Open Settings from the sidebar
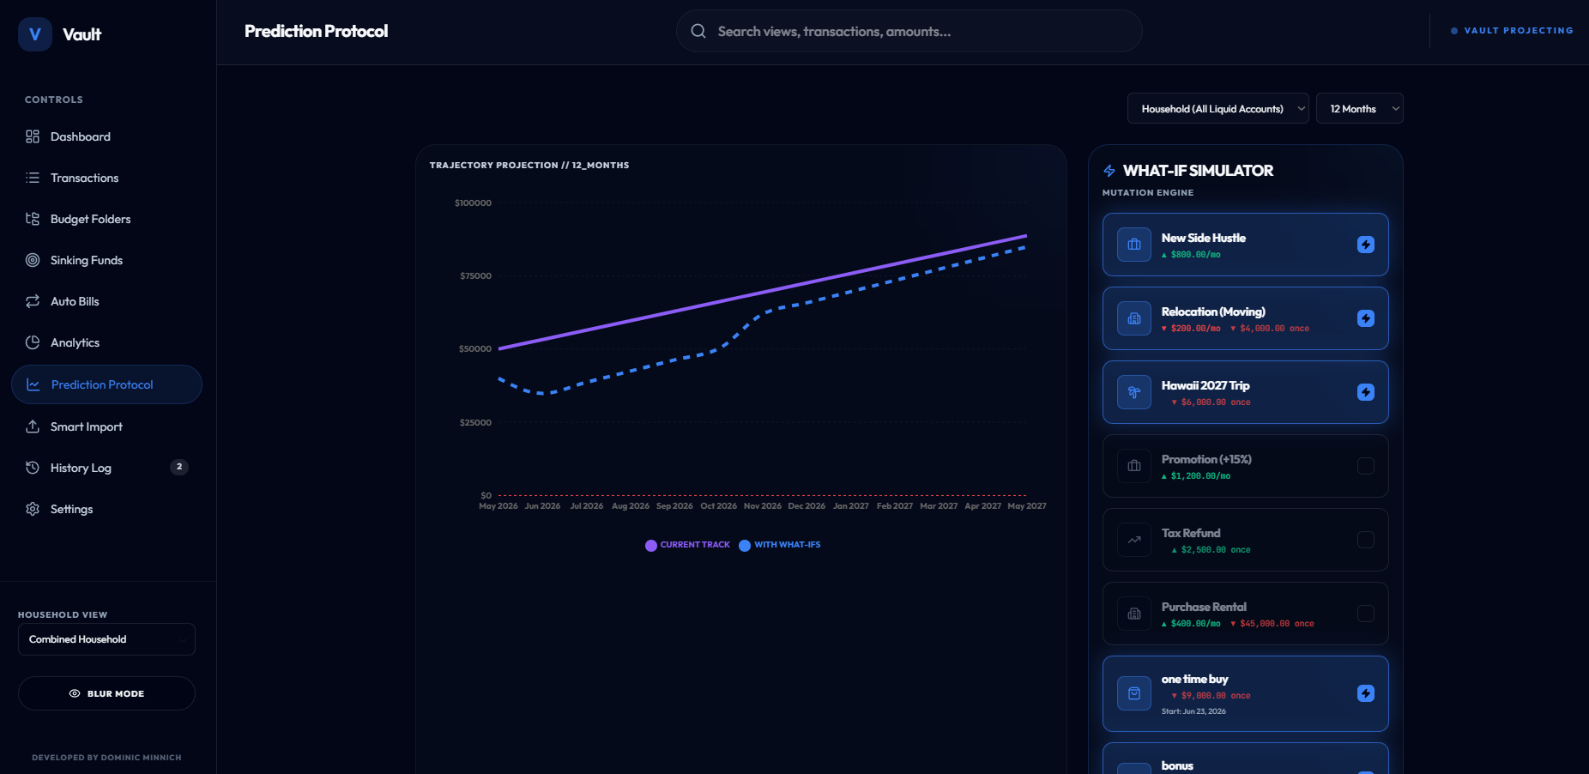 click(106, 509)
